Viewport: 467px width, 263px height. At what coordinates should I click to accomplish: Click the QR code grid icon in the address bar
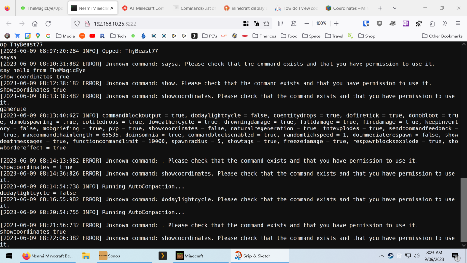coord(246,23)
